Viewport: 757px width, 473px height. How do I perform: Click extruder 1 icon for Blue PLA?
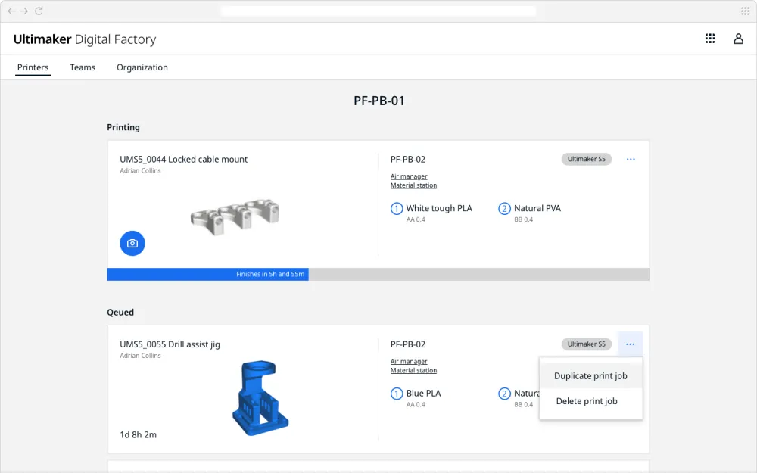coord(397,394)
